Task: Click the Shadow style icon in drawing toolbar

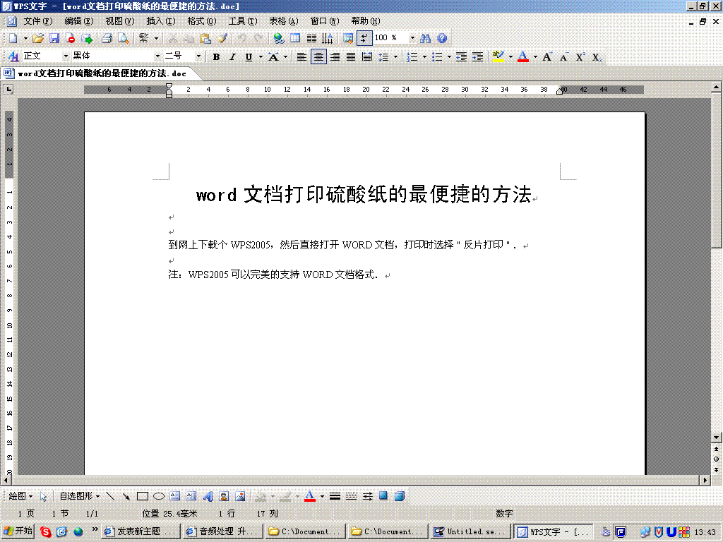Action: pyautogui.click(x=383, y=496)
